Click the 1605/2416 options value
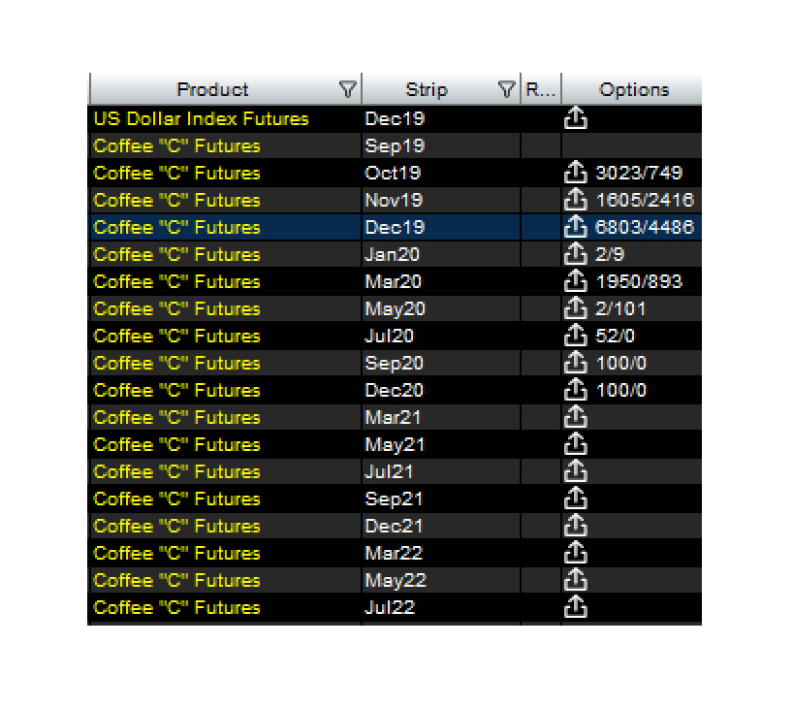This screenshot has height=708, width=793. pyautogui.click(x=646, y=201)
